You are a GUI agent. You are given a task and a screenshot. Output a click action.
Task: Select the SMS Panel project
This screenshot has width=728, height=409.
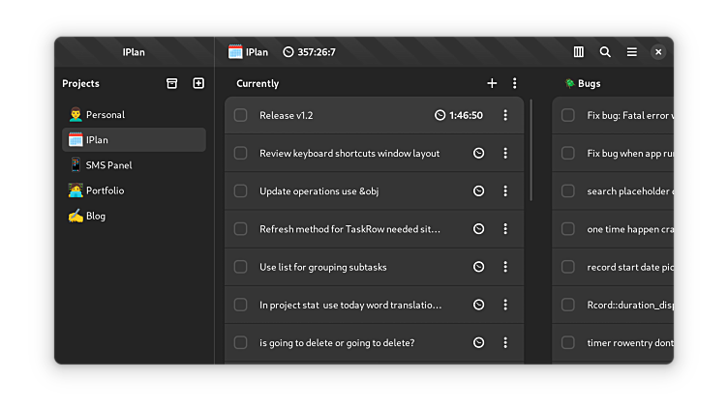pos(108,165)
